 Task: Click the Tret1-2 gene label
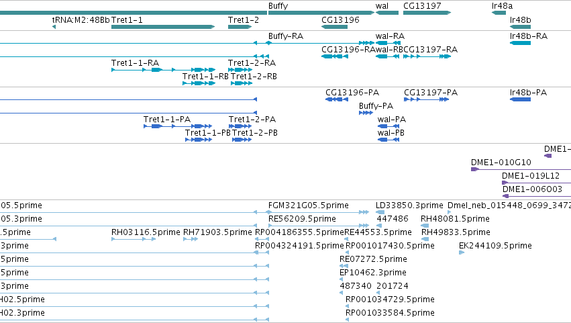(x=244, y=19)
